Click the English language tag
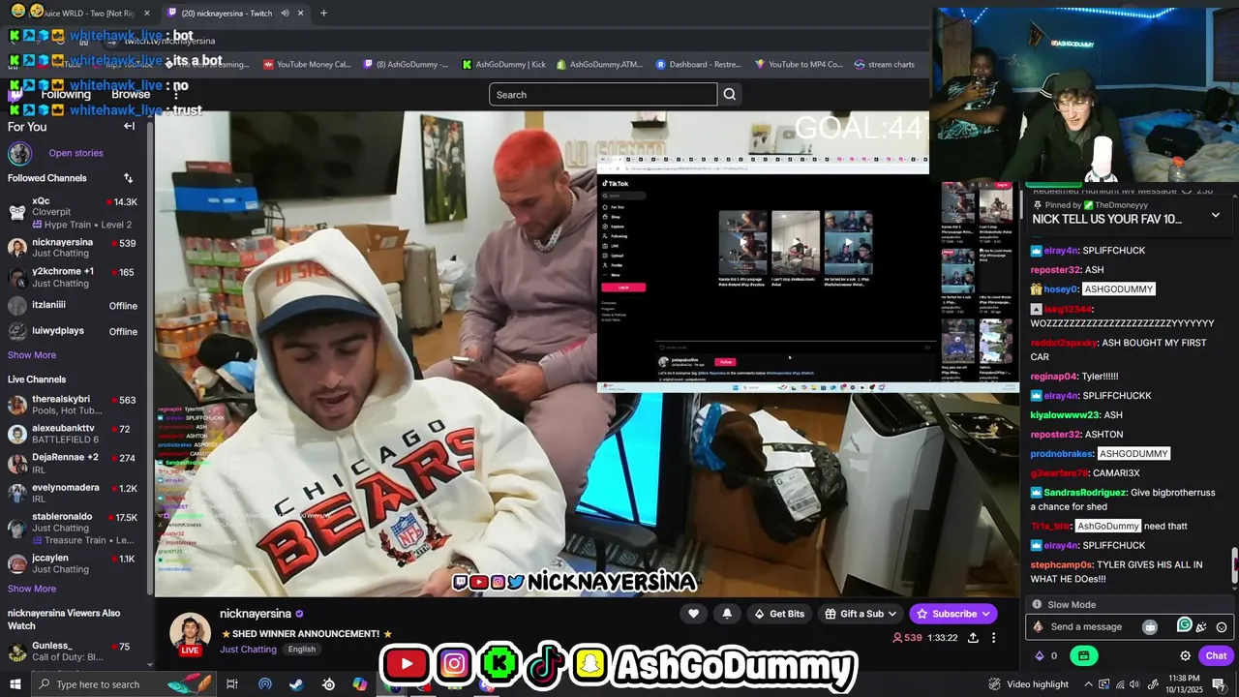The image size is (1239, 697). point(301,650)
